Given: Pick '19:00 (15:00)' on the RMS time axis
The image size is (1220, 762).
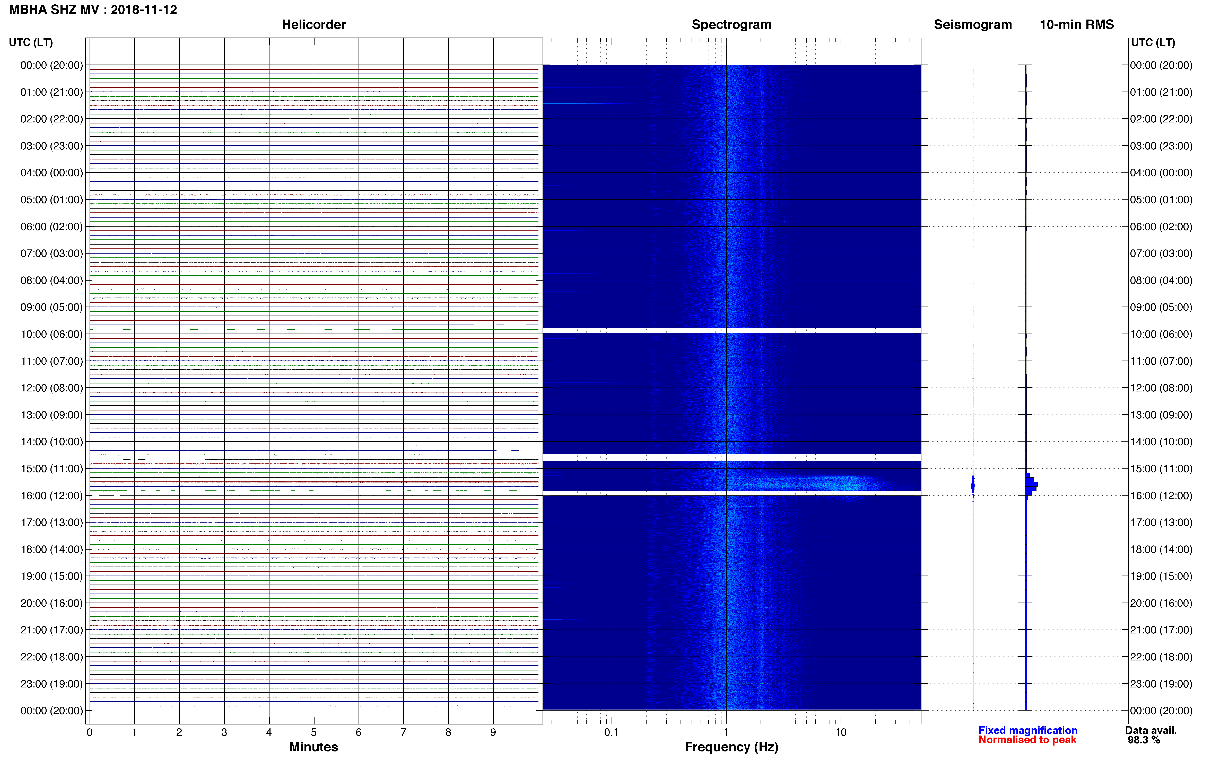Looking at the screenshot, I should click(x=1161, y=576).
